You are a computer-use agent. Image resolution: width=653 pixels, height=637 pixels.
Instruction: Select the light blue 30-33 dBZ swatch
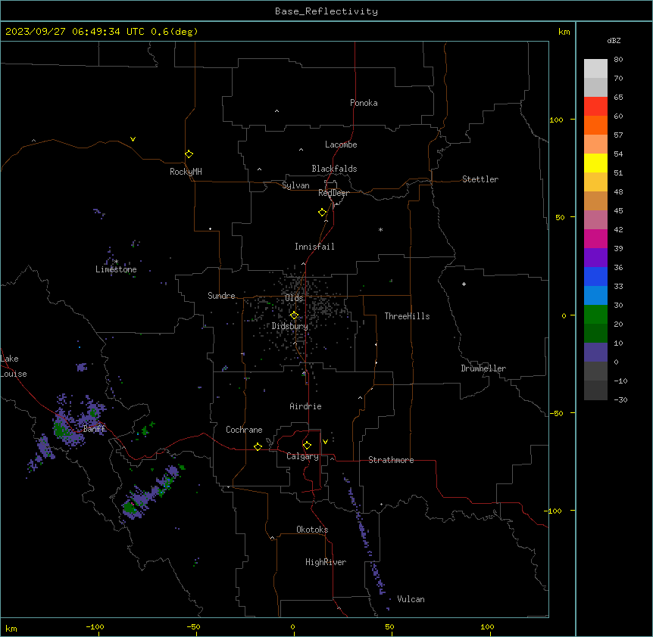595,295
